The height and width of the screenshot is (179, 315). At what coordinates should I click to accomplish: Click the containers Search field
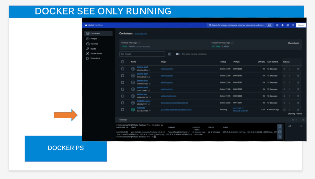[142, 54]
